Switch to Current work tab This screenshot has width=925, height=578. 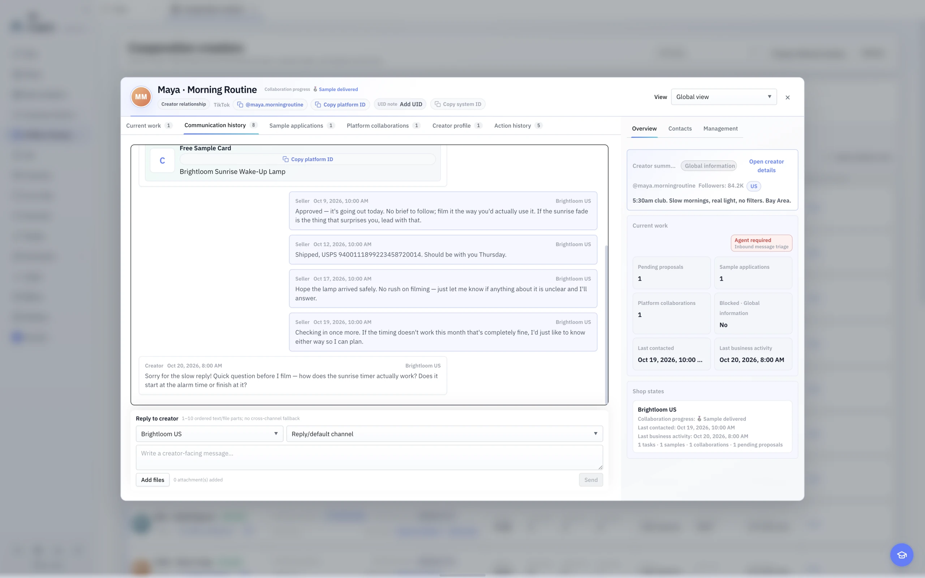[x=149, y=126]
